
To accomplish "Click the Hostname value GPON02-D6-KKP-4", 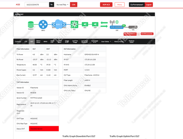I will [x=91, y=54].
